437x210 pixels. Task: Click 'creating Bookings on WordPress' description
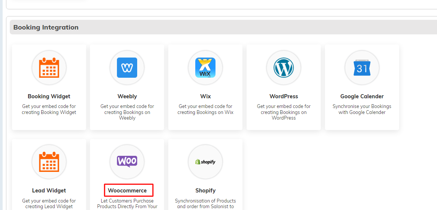click(x=284, y=115)
